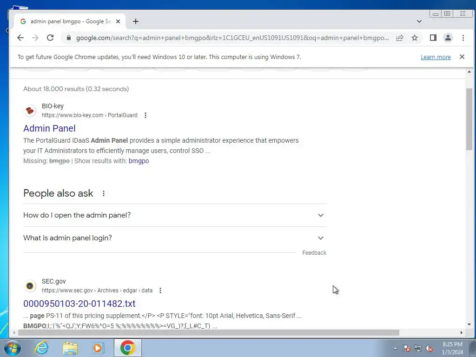Screen dimensions: 476x357
Task: View site information via the lock icon
Action: coord(69,38)
